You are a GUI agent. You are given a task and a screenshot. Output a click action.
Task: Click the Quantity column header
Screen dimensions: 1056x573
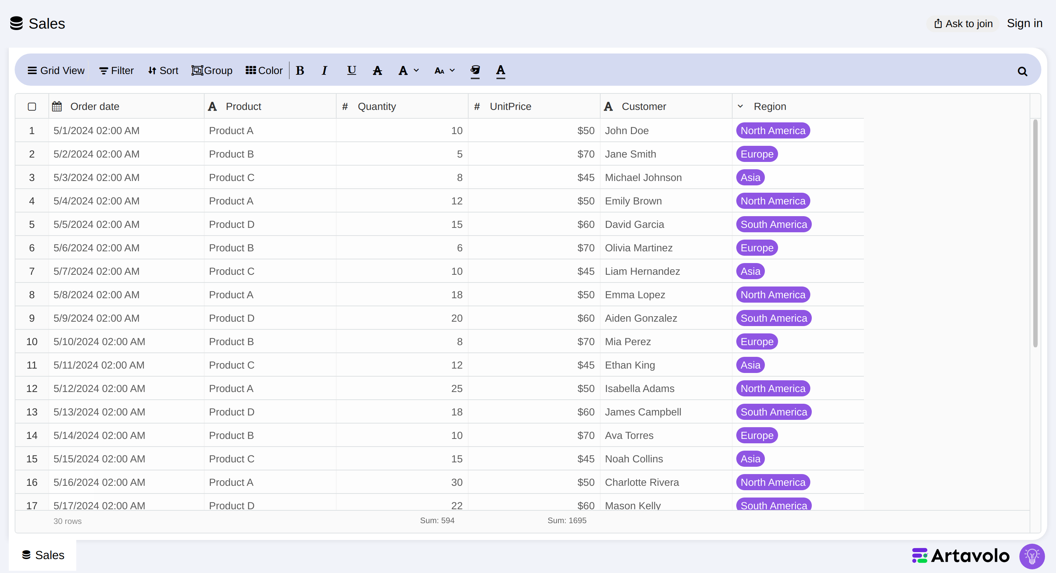coord(402,107)
